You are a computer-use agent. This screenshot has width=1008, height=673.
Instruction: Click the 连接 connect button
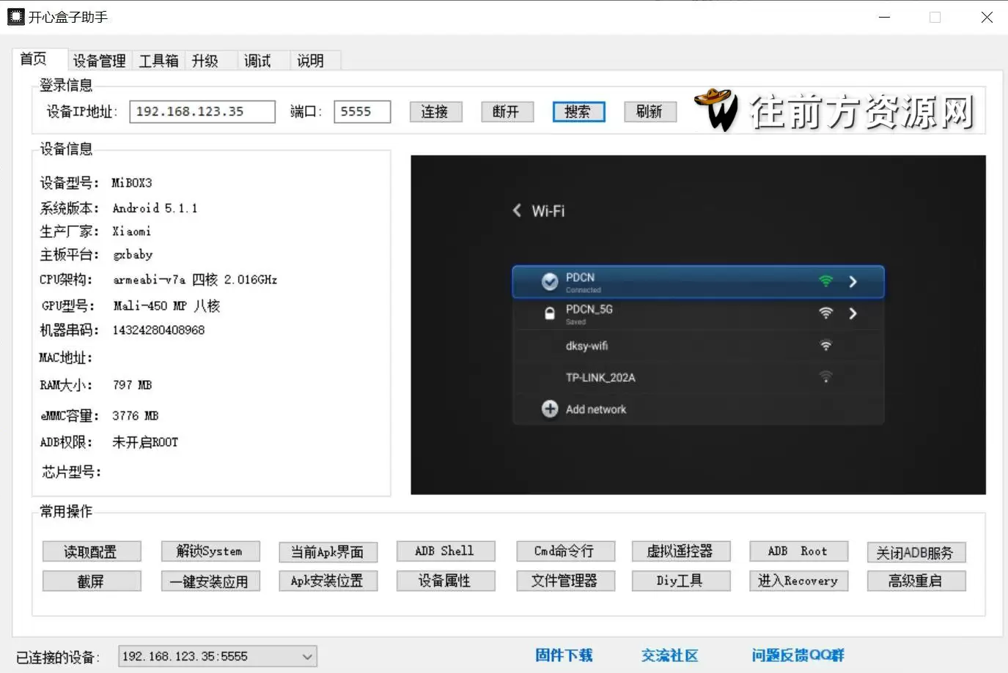pos(435,112)
